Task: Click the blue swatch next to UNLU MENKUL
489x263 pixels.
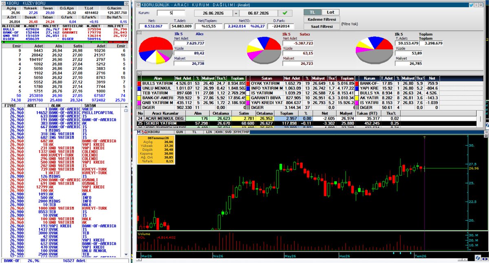Action: (x=139, y=88)
